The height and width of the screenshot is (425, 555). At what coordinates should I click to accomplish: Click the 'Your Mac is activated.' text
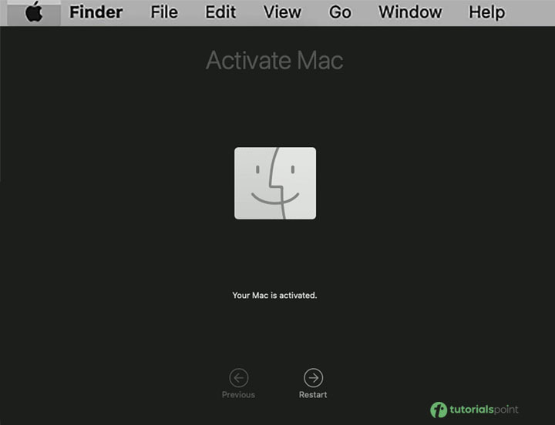tap(274, 295)
